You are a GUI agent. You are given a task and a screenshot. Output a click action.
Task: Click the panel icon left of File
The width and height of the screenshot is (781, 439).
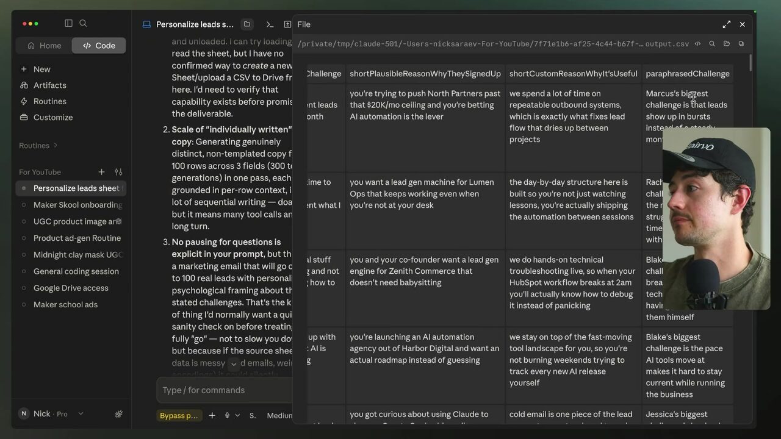click(x=287, y=24)
